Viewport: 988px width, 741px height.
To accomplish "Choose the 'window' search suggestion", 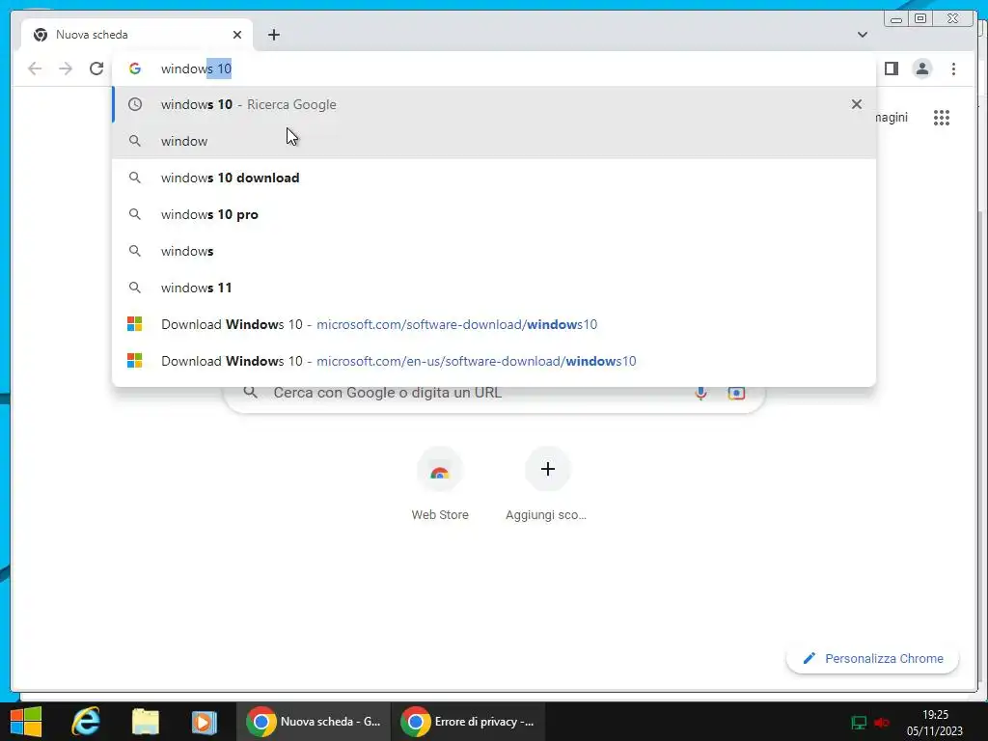I will pyautogui.click(x=494, y=141).
